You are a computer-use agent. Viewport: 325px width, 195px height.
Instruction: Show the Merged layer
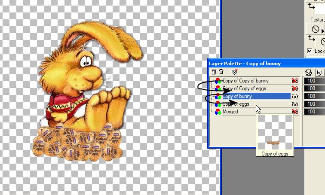tap(295, 112)
